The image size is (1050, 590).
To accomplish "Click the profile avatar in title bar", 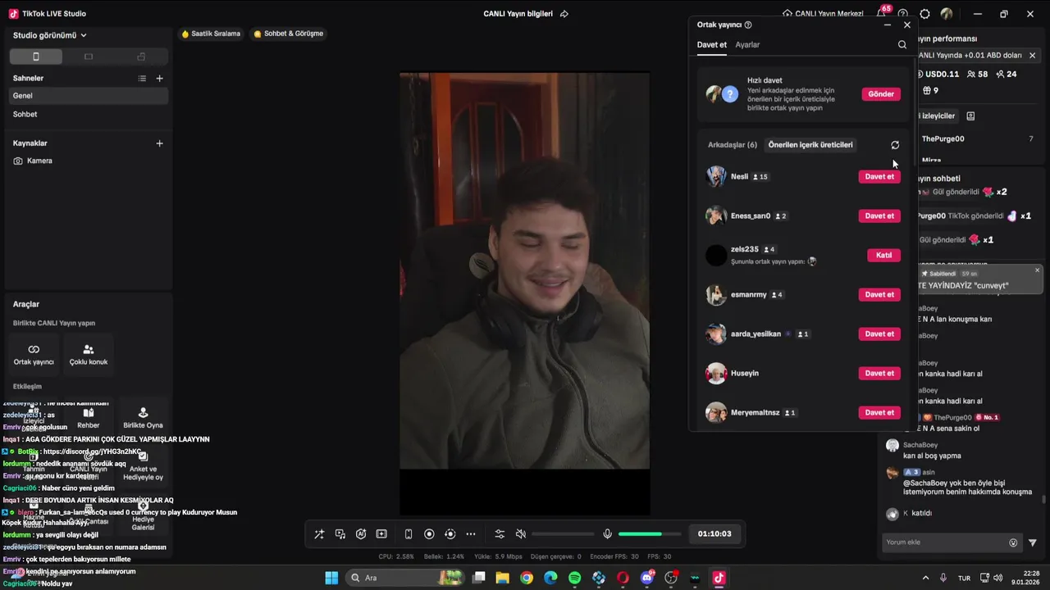I will coord(947,14).
